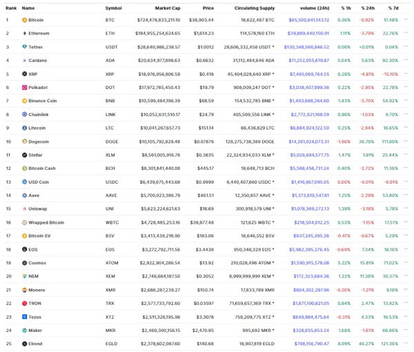Sort by volume (24h) column header

[315, 8]
